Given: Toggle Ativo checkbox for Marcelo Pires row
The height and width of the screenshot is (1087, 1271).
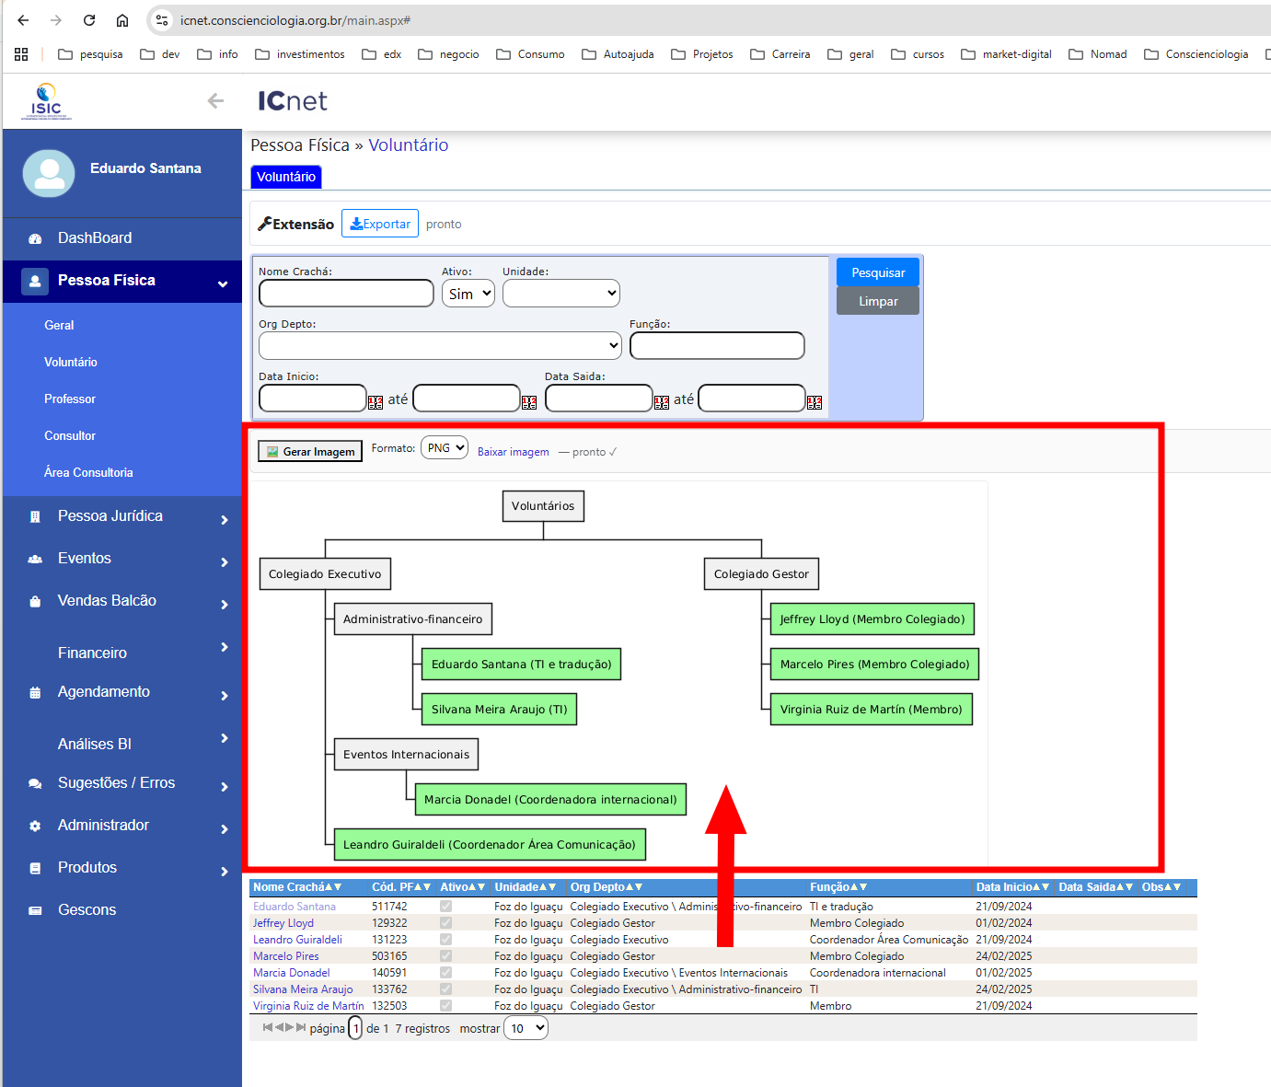Looking at the screenshot, I should [445, 956].
